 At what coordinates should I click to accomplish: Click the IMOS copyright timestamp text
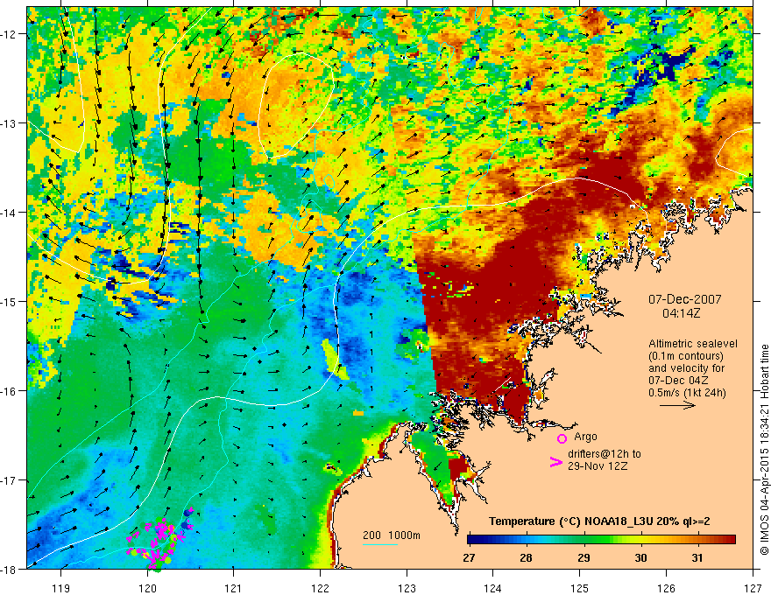(765, 450)
